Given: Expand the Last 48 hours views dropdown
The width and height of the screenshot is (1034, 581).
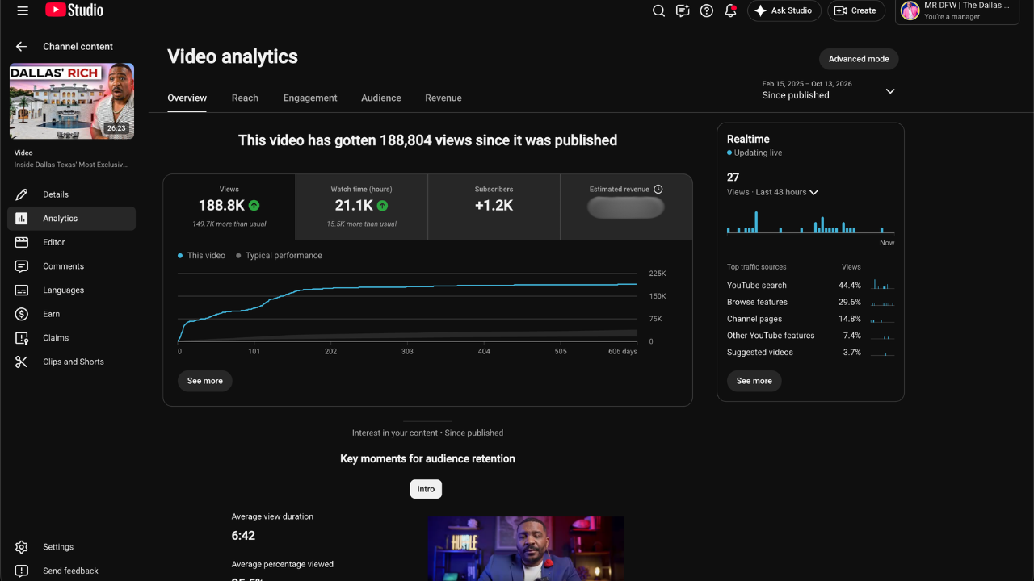Looking at the screenshot, I should tap(773, 193).
